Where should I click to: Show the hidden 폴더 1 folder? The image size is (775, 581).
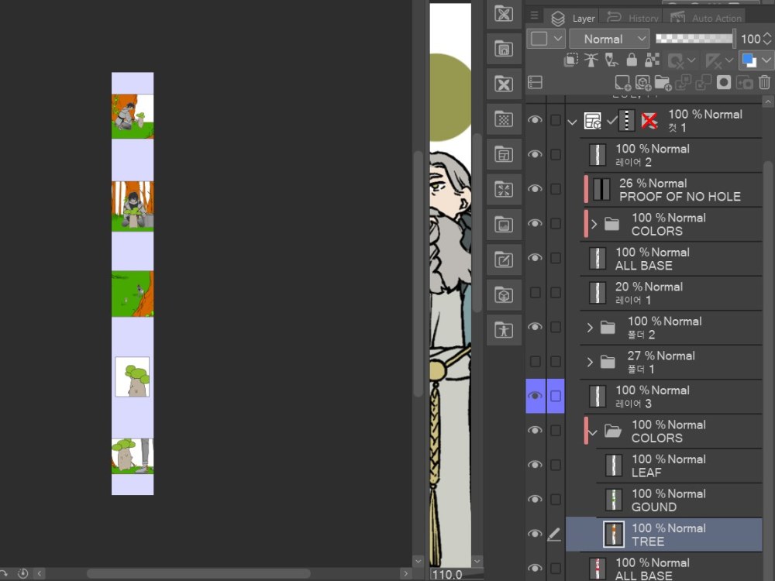[535, 362]
